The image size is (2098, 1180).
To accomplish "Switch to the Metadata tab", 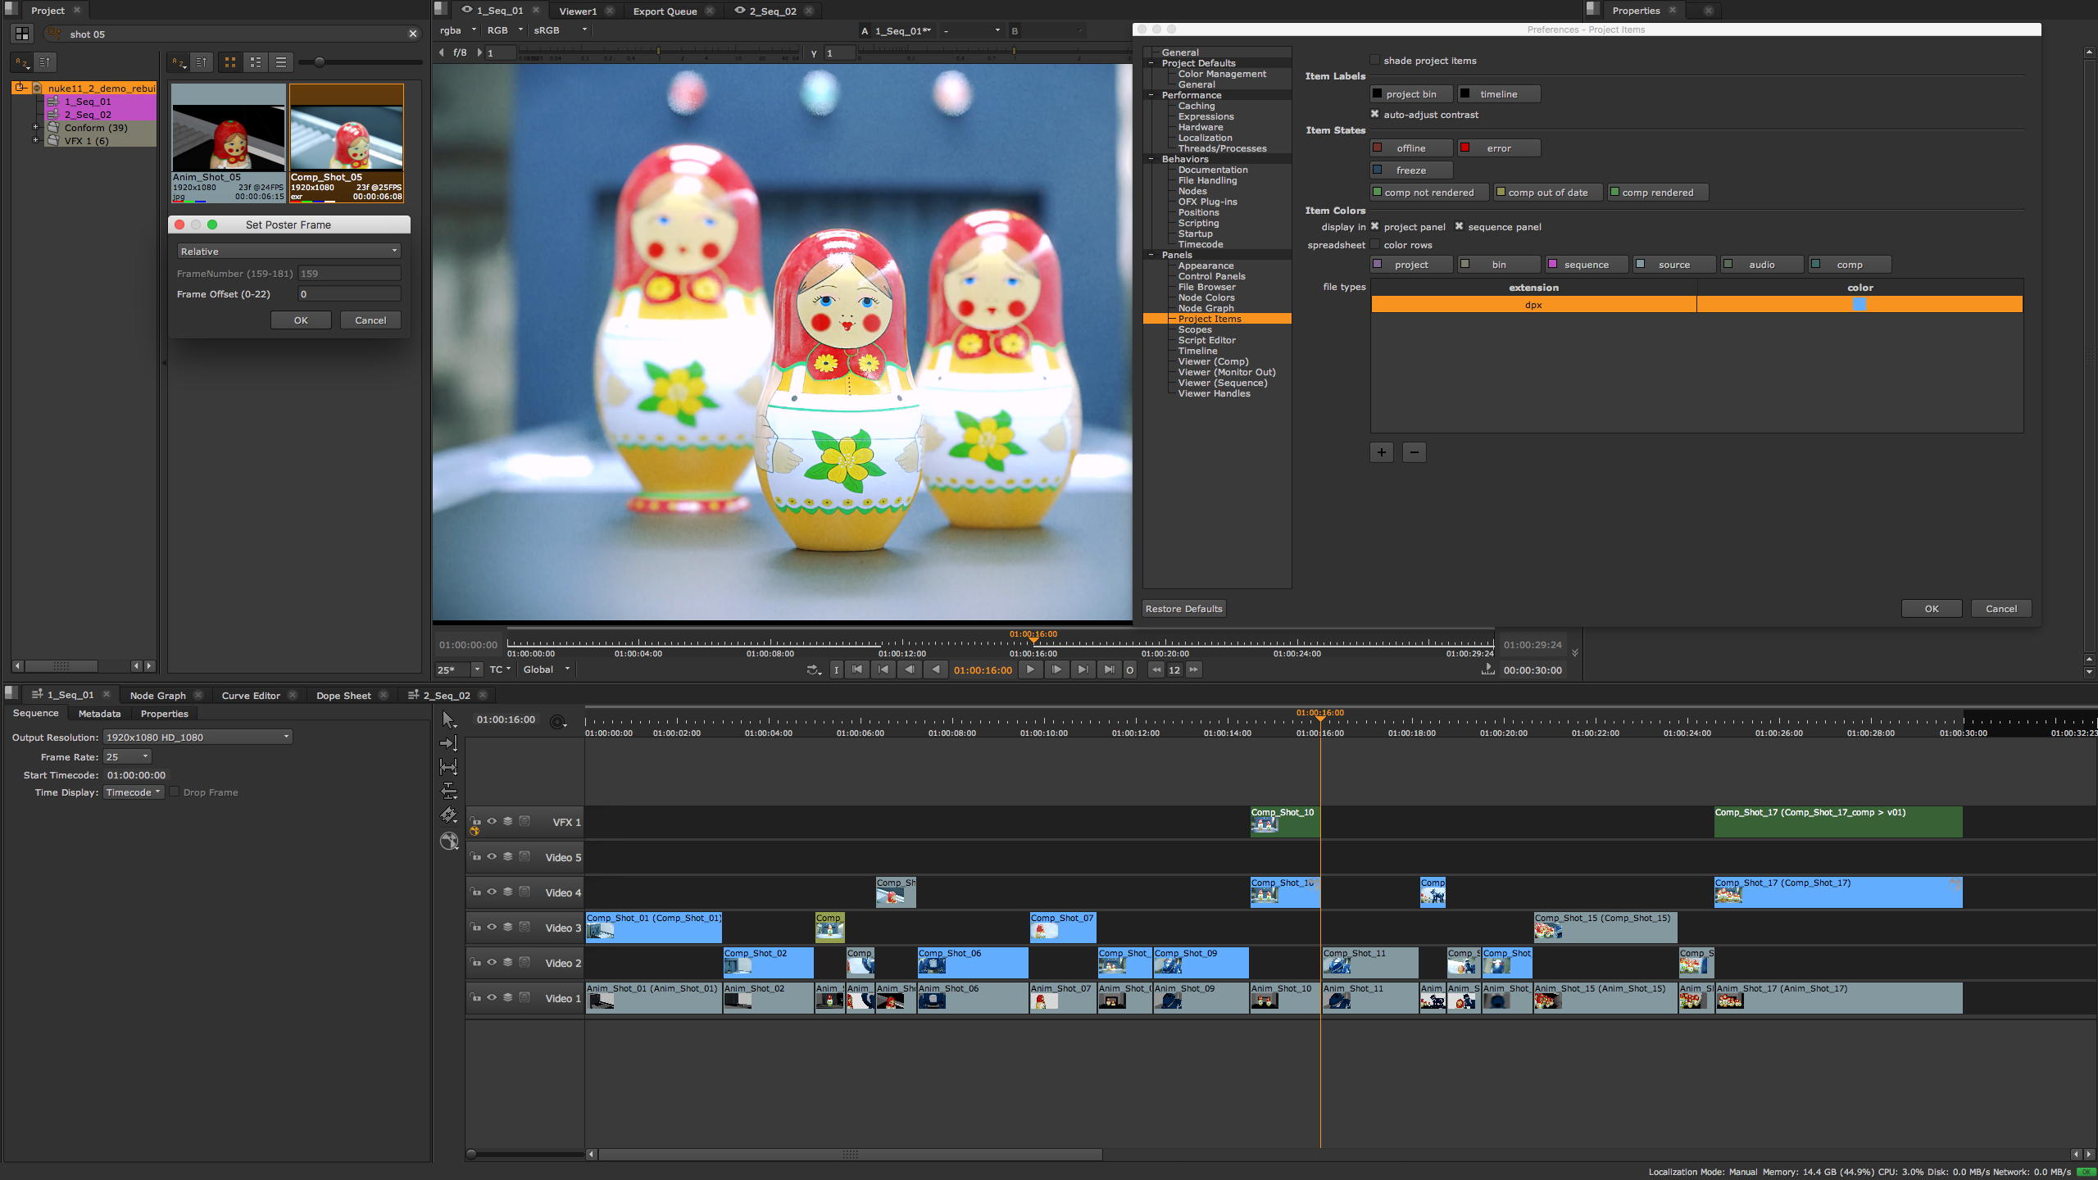I will coord(98,713).
